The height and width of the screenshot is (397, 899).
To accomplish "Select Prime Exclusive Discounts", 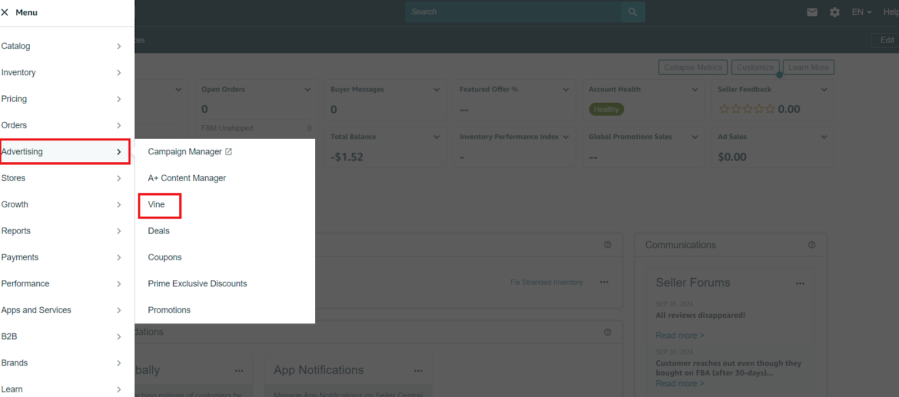I will click(197, 284).
